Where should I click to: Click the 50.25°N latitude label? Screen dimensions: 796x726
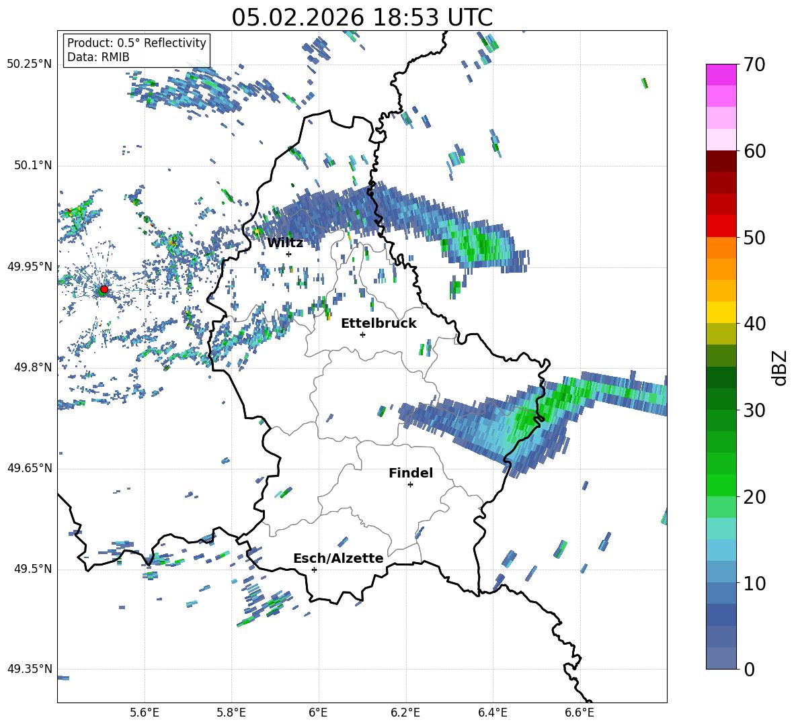[30, 64]
